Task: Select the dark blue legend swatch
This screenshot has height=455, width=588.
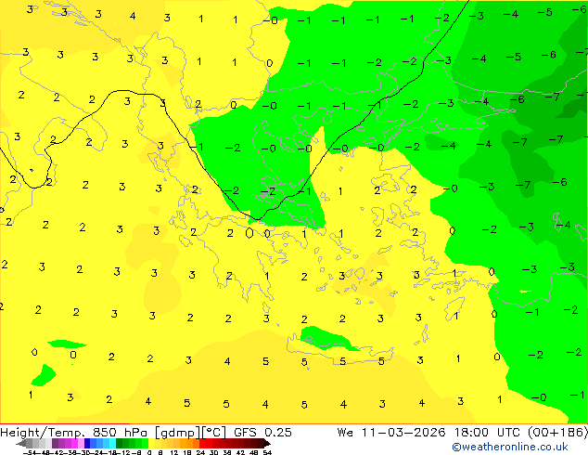Action: 87,443
